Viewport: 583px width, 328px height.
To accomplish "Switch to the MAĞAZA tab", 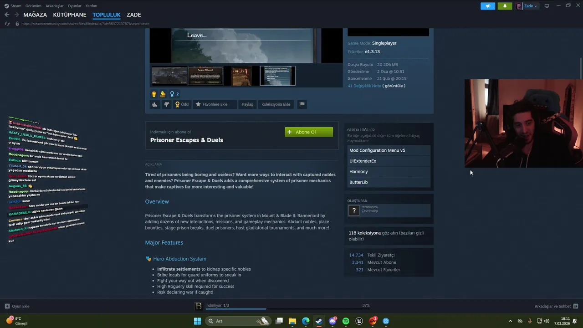I will (35, 15).
